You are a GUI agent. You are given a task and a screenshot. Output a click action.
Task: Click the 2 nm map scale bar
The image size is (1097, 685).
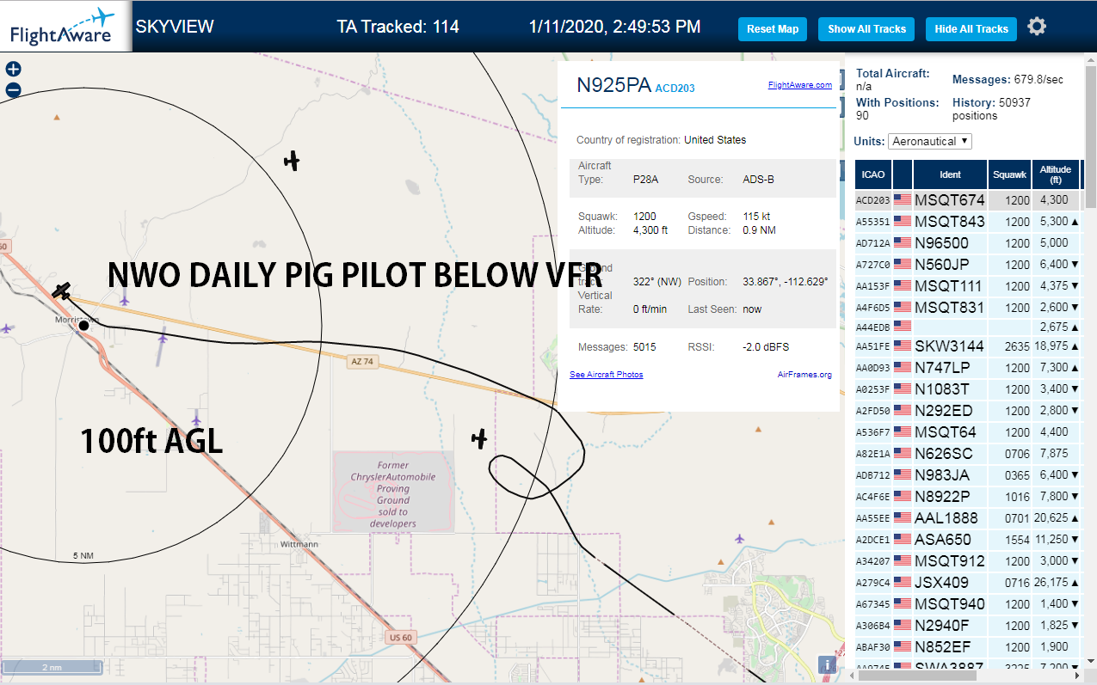52,667
